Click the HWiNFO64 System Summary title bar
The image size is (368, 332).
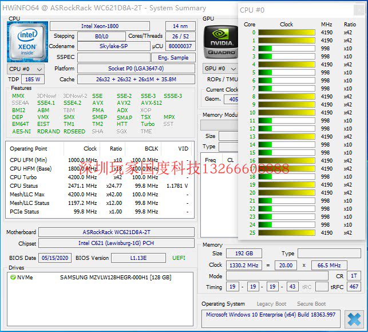click(118, 8)
